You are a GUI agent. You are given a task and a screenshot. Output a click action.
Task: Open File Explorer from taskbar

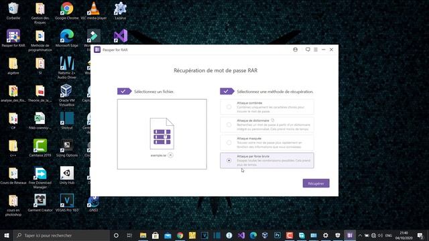tap(143, 235)
